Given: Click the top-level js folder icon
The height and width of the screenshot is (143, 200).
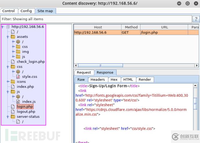Looking at the screenshot, I should coord(13,92).
